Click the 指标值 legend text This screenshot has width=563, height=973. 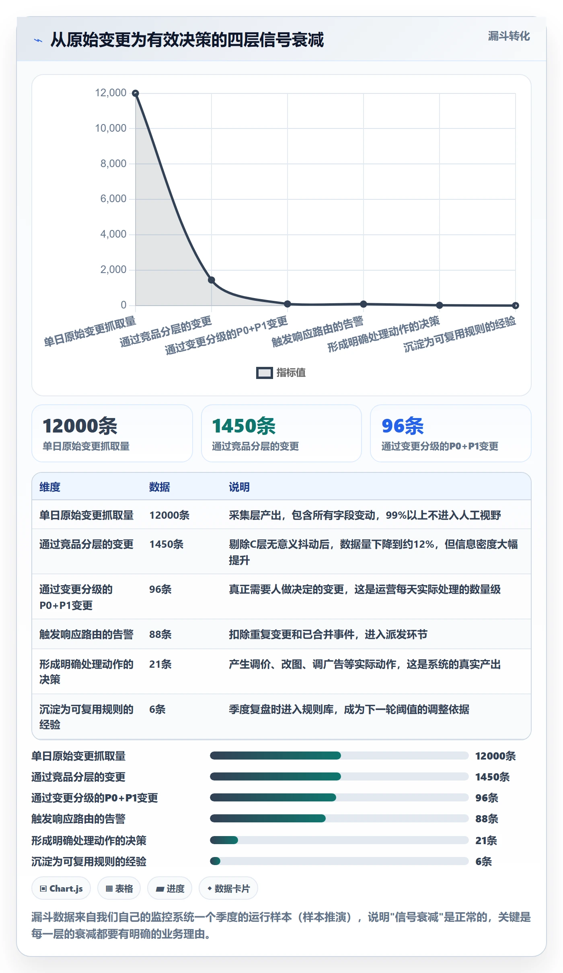(x=291, y=373)
